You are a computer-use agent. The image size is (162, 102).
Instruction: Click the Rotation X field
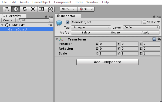[x=108, y=49]
